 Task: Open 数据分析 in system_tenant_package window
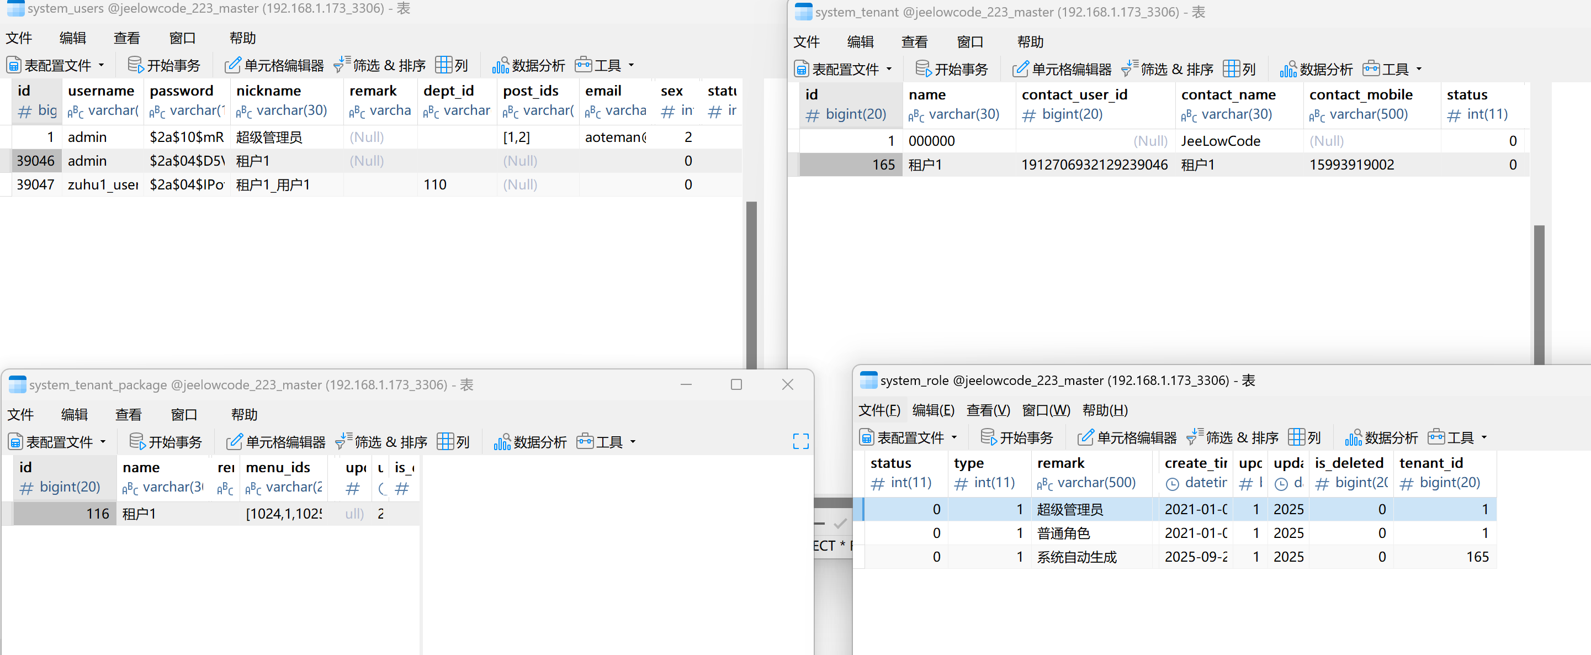pos(530,442)
